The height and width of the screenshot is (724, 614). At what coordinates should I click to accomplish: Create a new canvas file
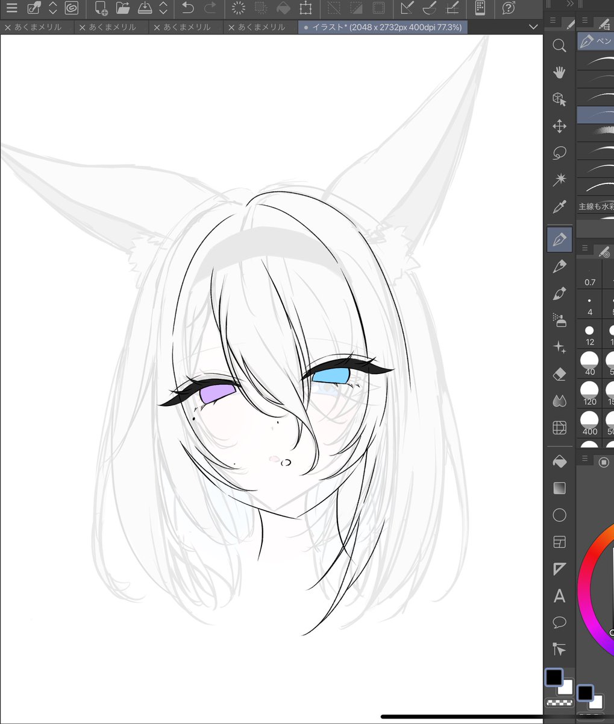tap(101, 8)
